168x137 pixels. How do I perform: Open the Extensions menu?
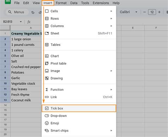click(x=101, y=3)
